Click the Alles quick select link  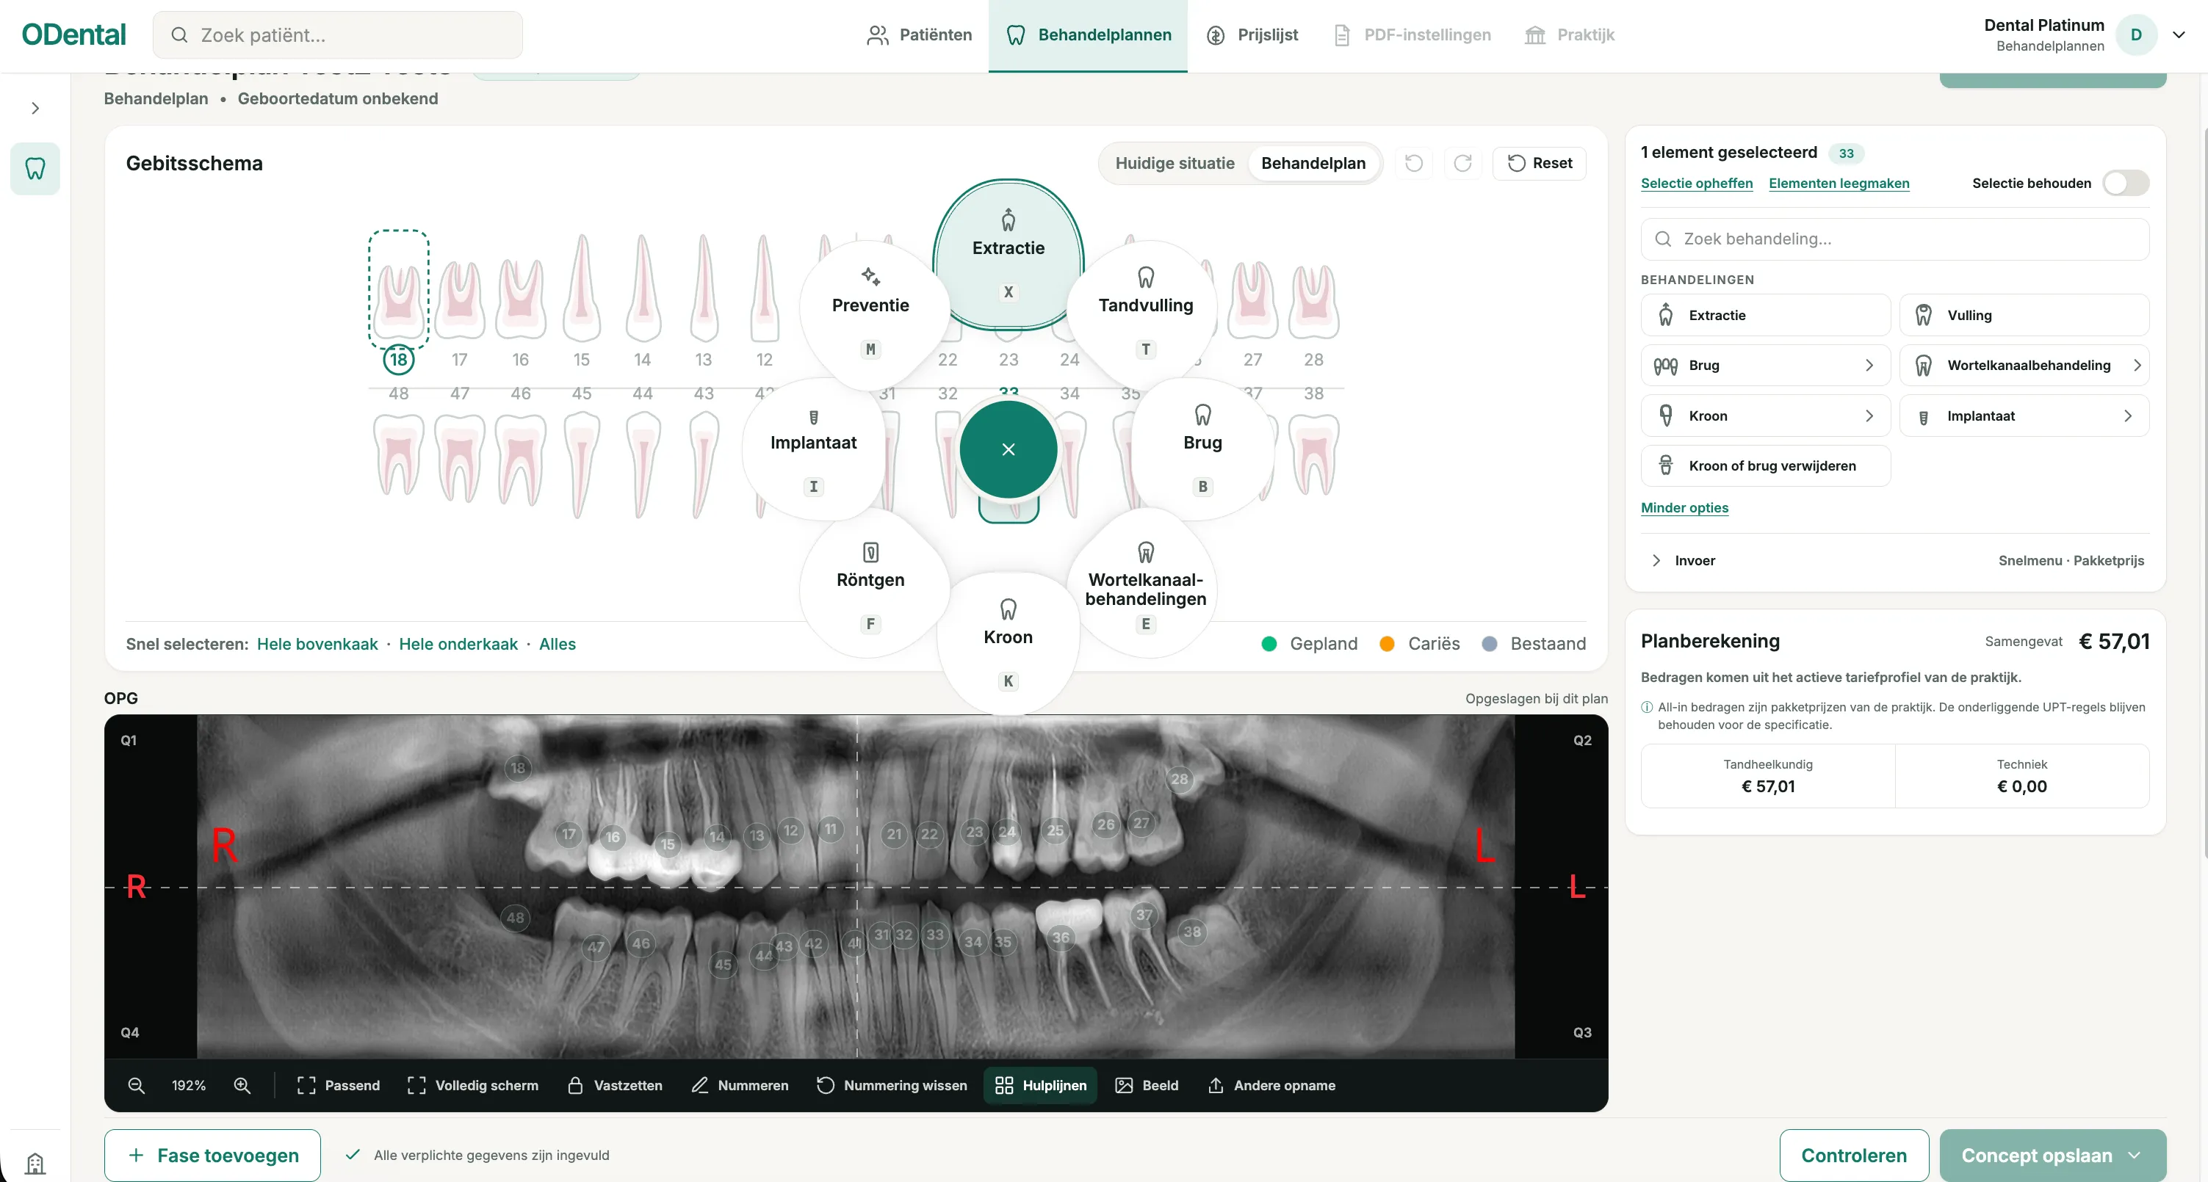point(558,644)
